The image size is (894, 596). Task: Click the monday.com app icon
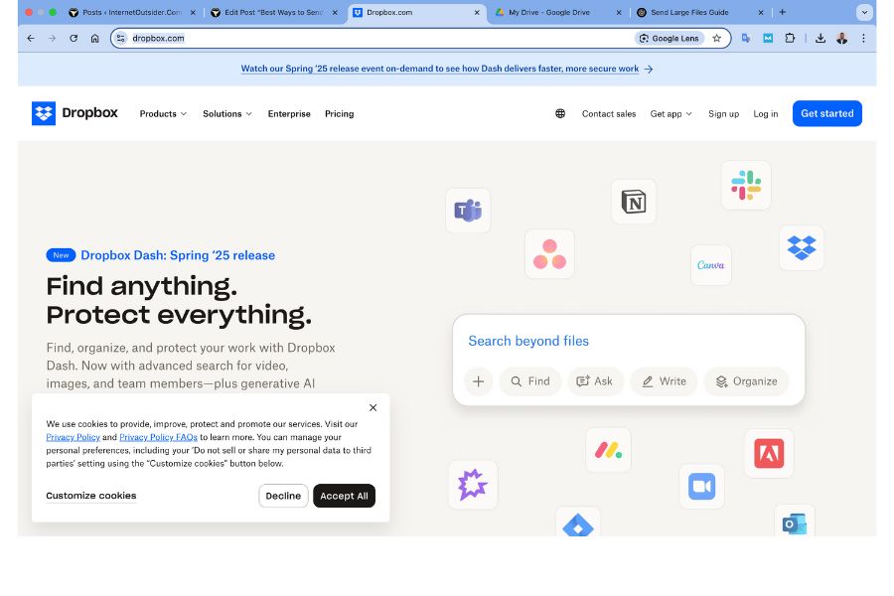tap(608, 450)
